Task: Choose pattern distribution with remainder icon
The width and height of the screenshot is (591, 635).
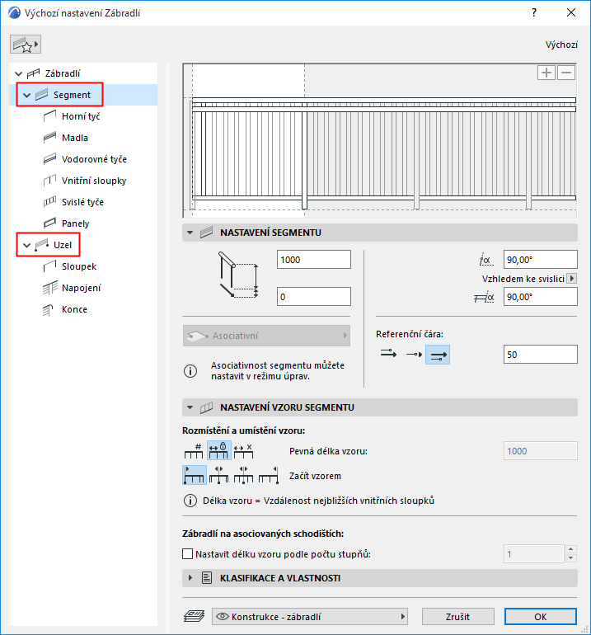Action: [244, 451]
